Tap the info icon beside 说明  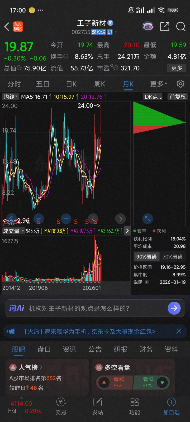coord(147,282)
